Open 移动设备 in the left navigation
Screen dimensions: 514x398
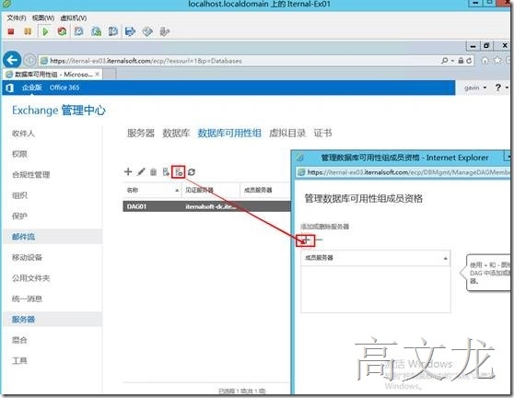[x=28, y=257]
